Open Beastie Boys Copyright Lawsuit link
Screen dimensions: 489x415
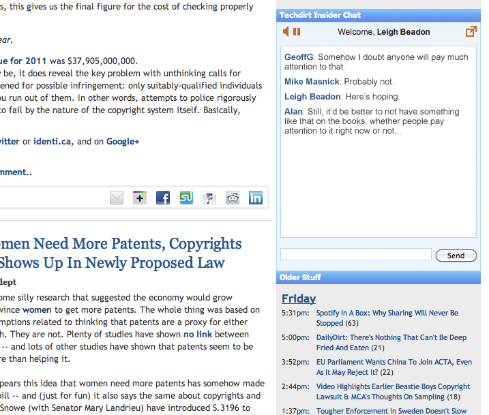pyautogui.click(x=393, y=392)
